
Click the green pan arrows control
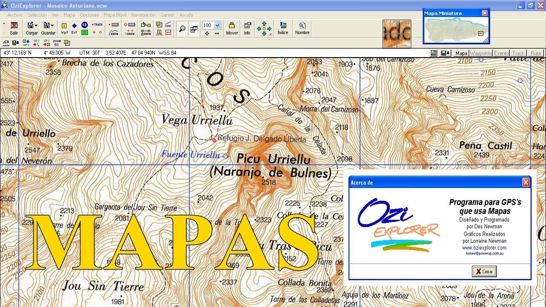coord(264,29)
